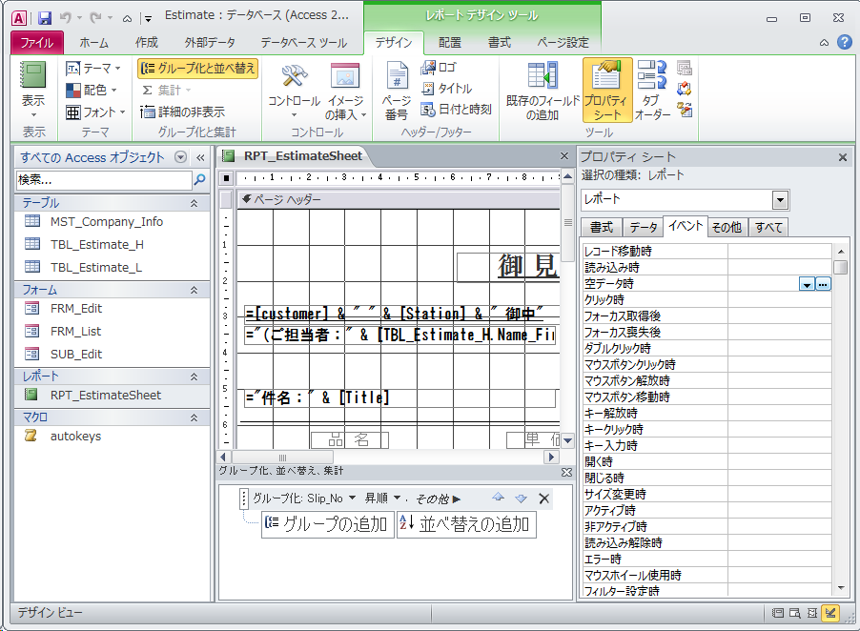The image size is (860, 631).
Task: Open navigation pane category dropdown arrow
Action: click(x=180, y=157)
